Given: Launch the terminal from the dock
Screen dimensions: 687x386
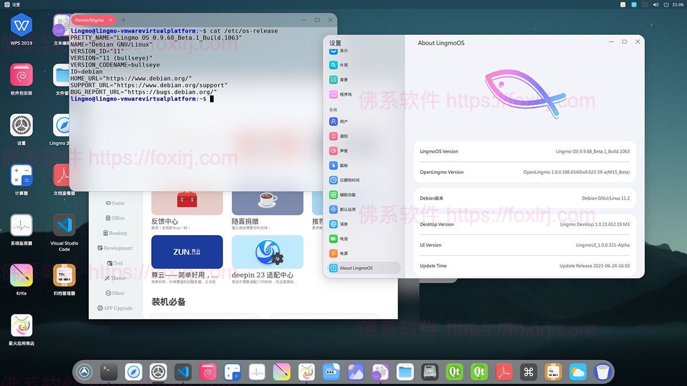Looking at the screenshot, I should pyautogui.click(x=109, y=372).
